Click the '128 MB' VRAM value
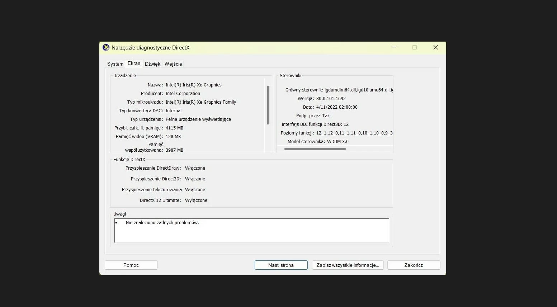Screen dimensions: 557x307 (173, 137)
